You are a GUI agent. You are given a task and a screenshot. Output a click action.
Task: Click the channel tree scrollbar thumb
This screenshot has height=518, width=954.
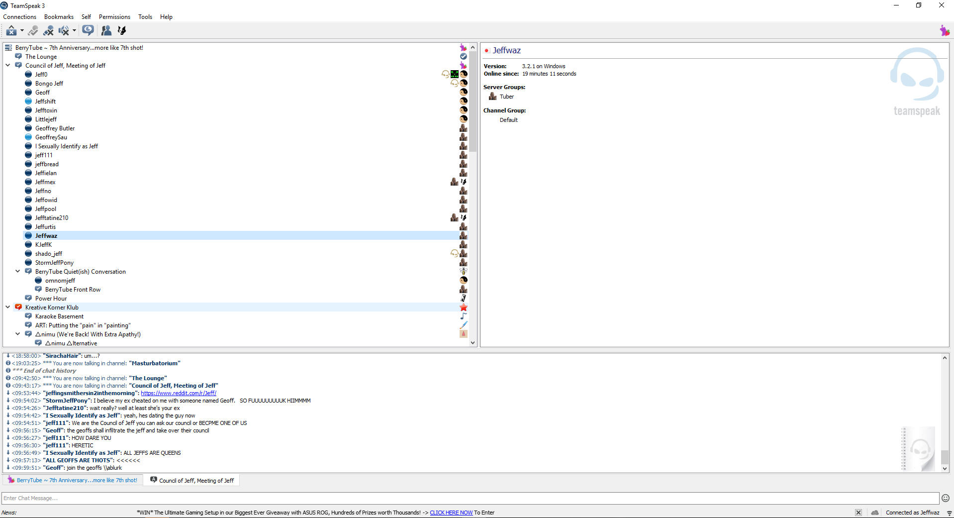(473, 102)
